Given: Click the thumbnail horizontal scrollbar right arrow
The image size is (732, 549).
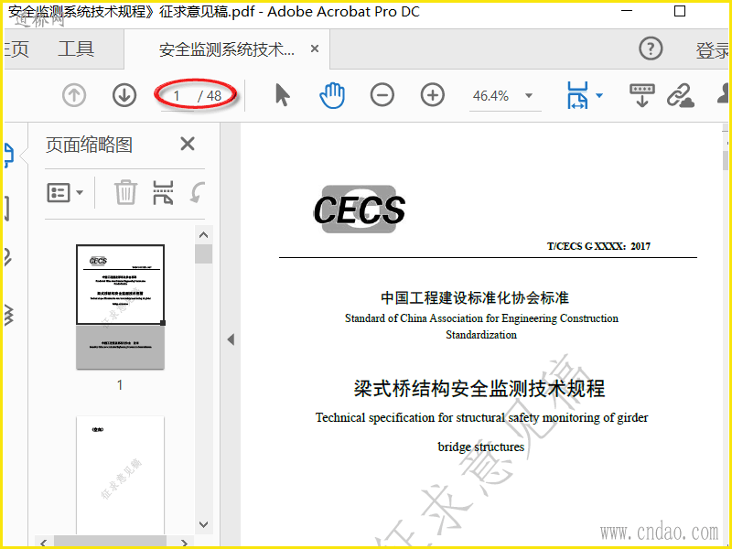Looking at the screenshot, I should [184, 543].
